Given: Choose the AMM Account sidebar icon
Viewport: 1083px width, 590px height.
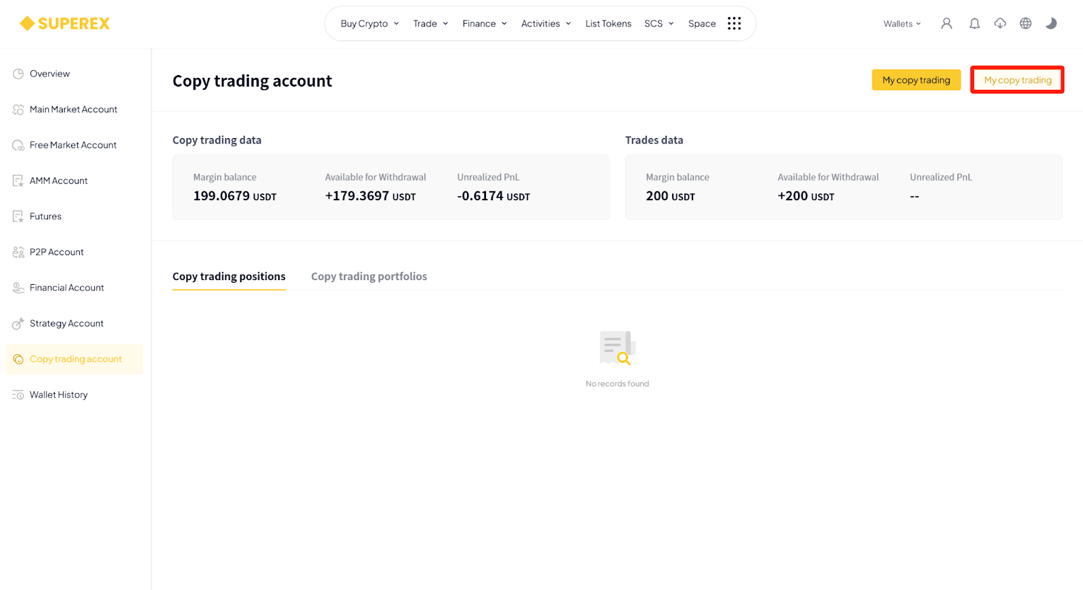Looking at the screenshot, I should pos(18,181).
